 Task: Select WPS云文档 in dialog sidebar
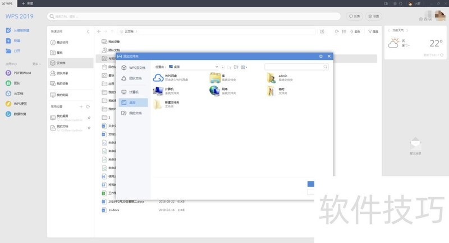click(134, 68)
